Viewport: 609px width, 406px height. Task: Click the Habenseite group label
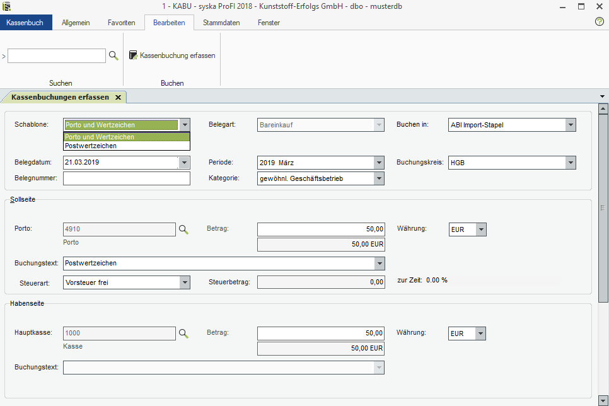click(x=27, y=303)
